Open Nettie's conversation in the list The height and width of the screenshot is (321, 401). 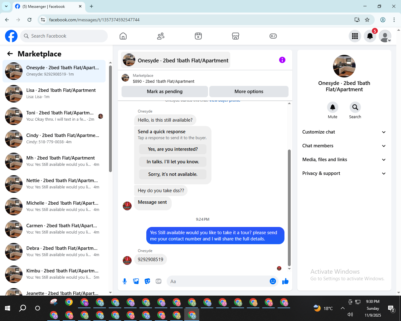[54, 184]
